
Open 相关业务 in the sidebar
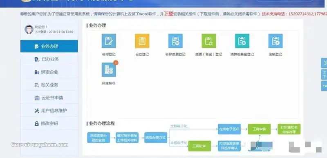(49, 85)
